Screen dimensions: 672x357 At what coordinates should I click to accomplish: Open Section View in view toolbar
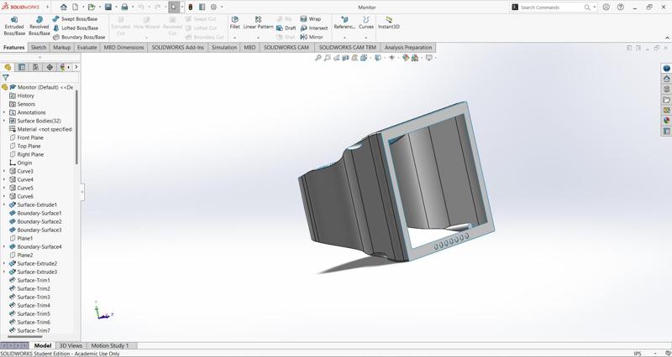tap(345, 58)
